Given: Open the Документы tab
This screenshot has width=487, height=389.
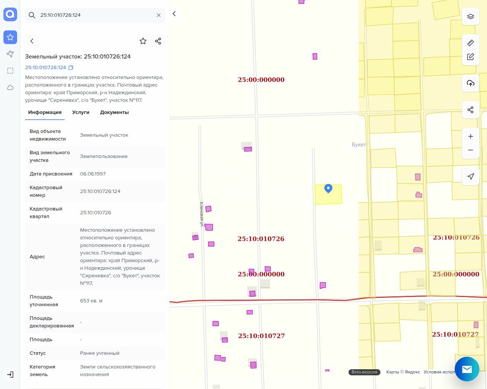Looking at the screenshot, I should 114,112.
